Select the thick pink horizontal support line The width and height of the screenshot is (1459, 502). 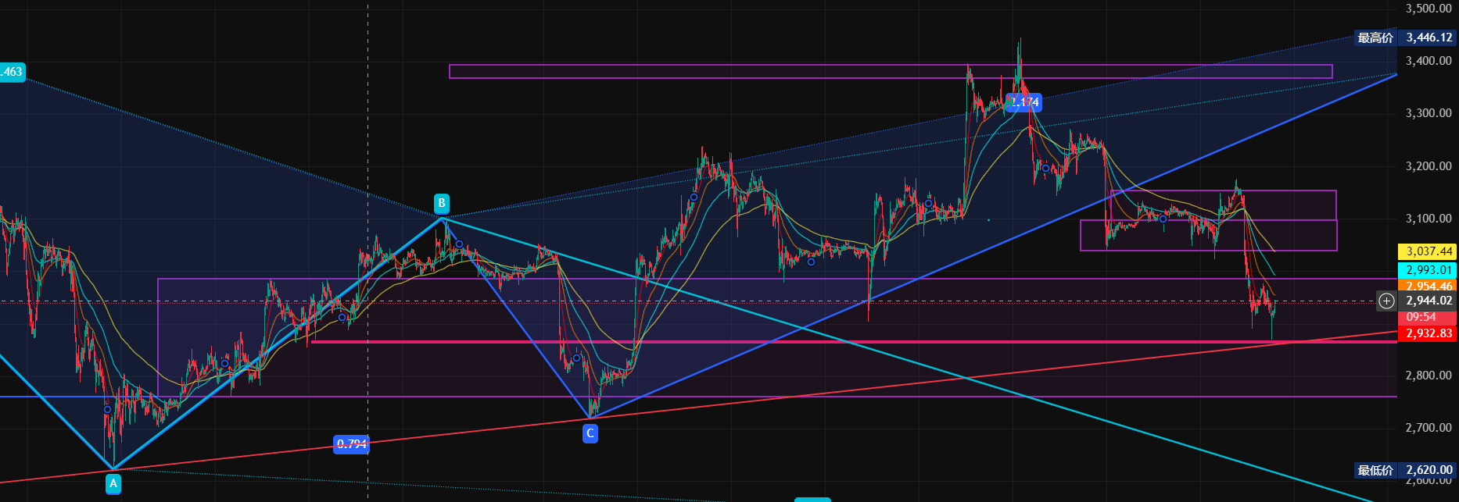[853, 342]
